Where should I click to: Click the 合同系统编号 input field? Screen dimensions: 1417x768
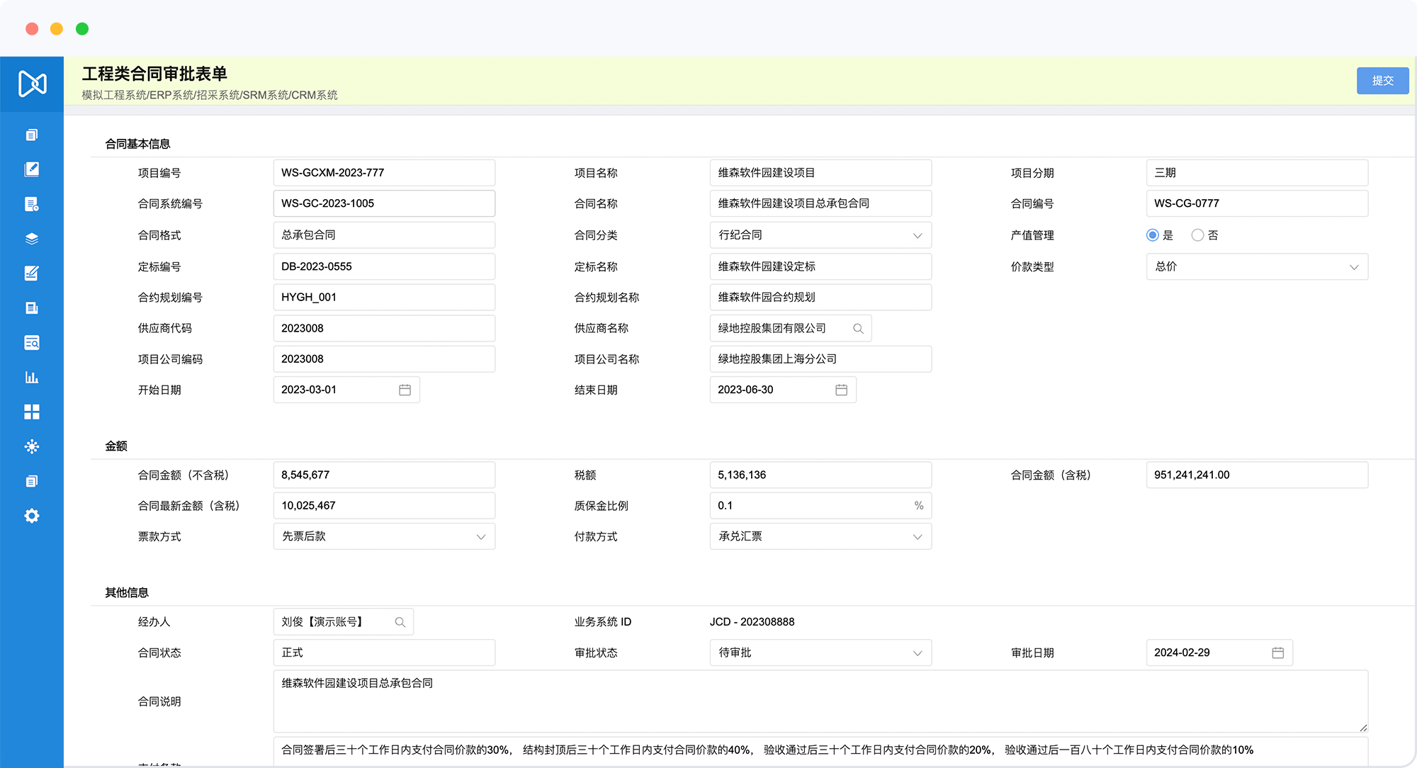click(x=383, y=203)
